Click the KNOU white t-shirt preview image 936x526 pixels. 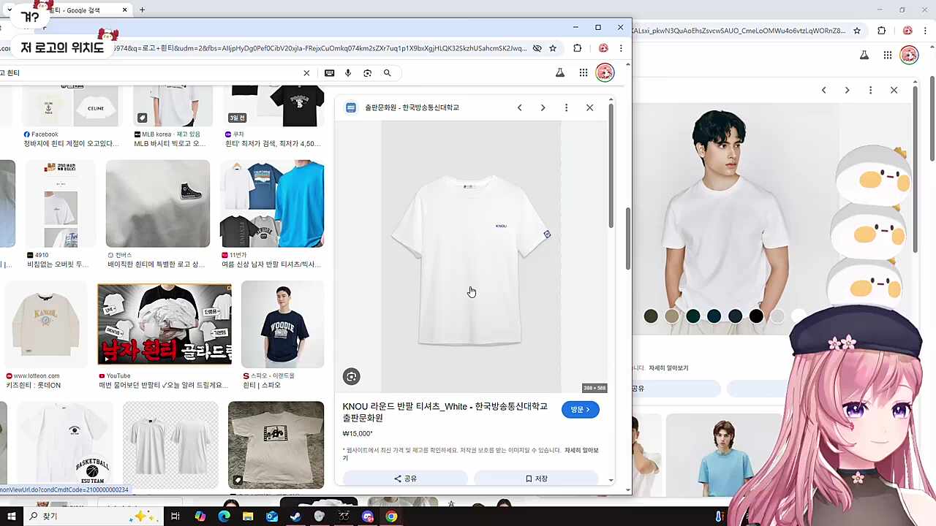pos(471,256)
